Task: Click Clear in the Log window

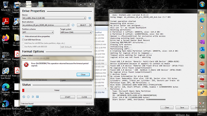Action: (167, 107)
